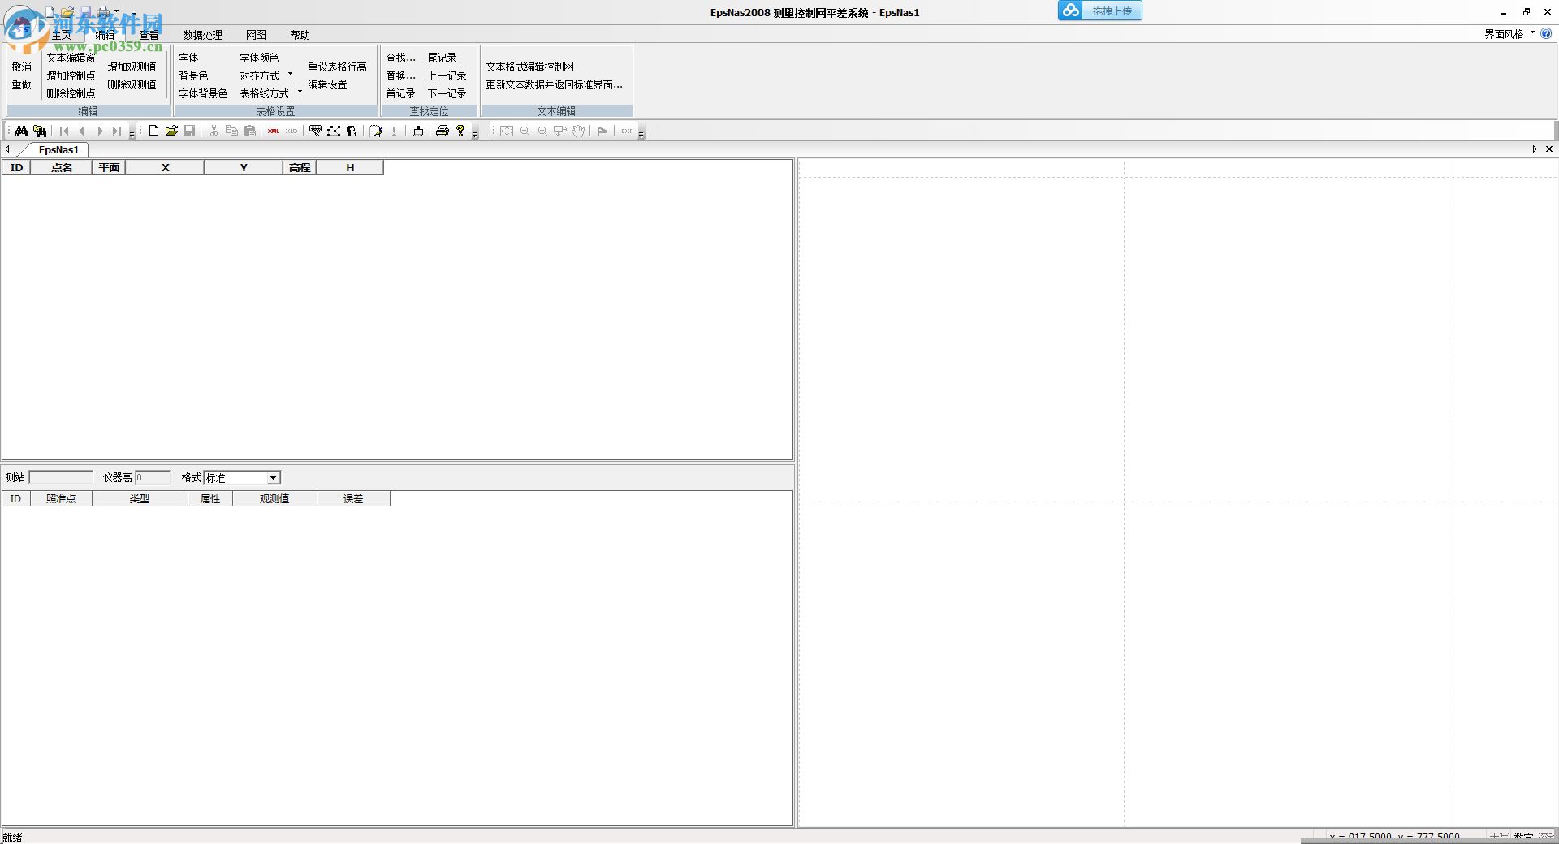This screenshot has width=1559, height=844.
Task: Click the 观测值 column header
Action: pos(274,499)
